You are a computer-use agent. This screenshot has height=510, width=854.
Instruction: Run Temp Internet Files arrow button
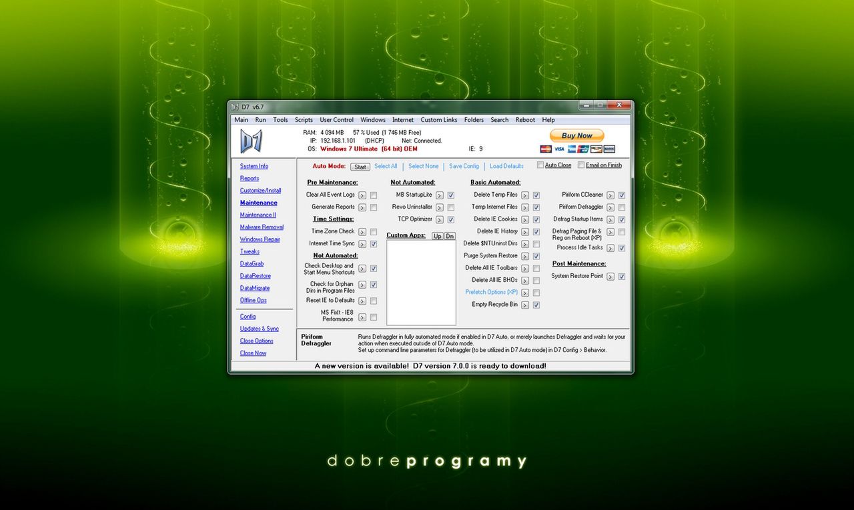[x=525, y=207]
